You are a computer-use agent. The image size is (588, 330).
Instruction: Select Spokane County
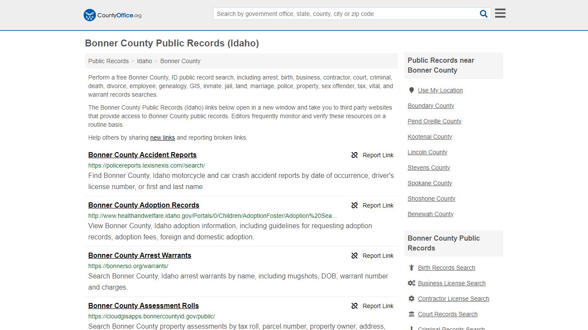[x=430, y=183]
